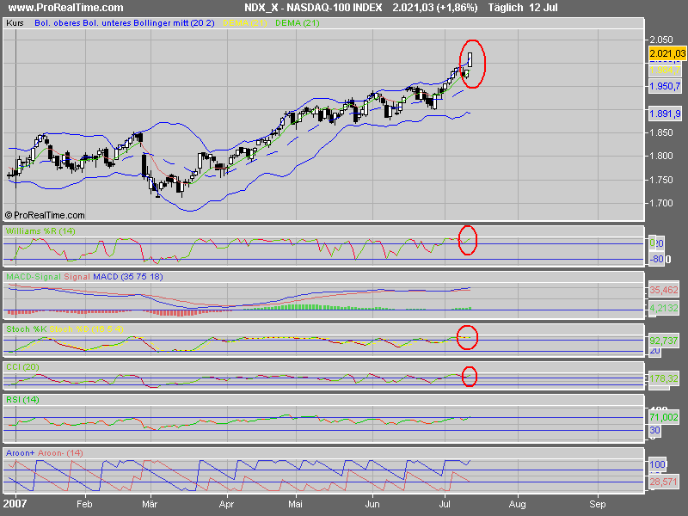Select the green DEMA (21) legend label
The image size is (688, 516).
point(297,23)
